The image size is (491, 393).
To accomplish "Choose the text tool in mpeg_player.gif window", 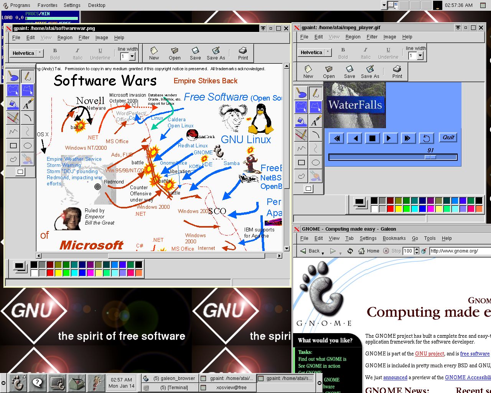I will 315,121.
